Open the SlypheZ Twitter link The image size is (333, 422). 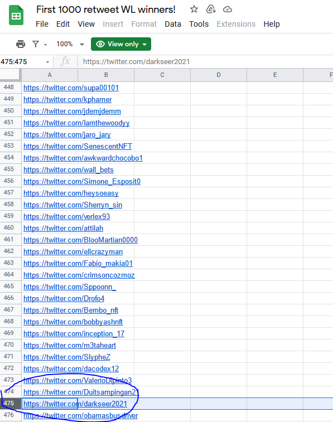point(67,357)
